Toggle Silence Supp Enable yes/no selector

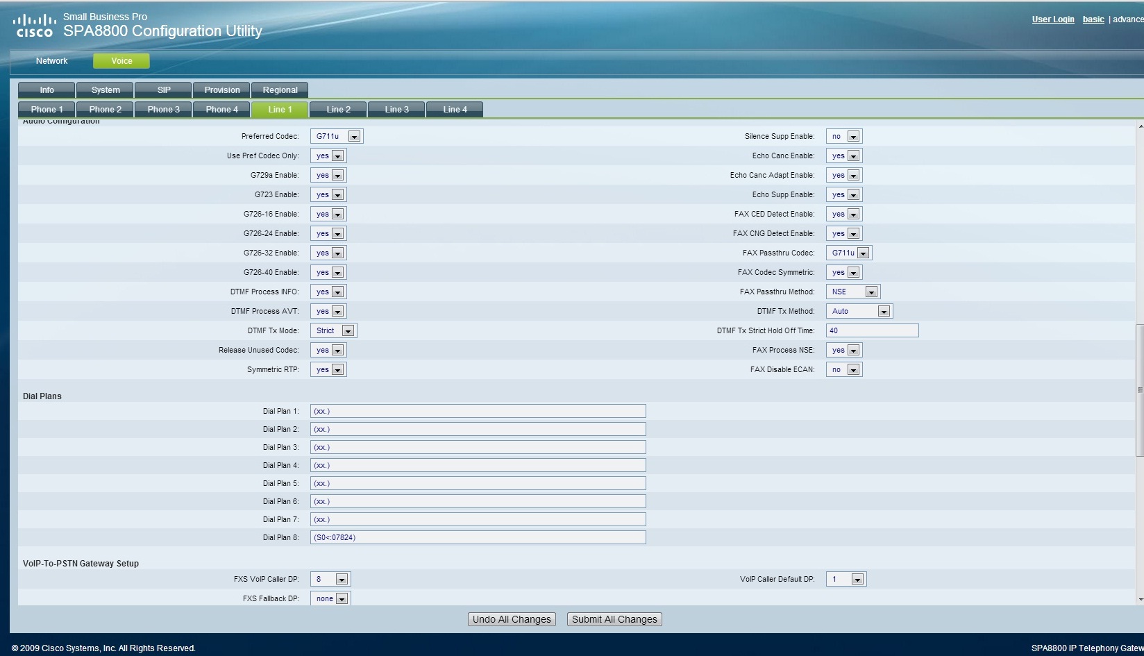[843, 137]
